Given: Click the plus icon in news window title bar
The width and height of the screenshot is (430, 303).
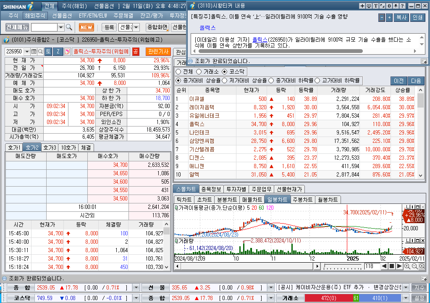Looking at the screenshot, I should pyautogui.click(x=362, y=6).
